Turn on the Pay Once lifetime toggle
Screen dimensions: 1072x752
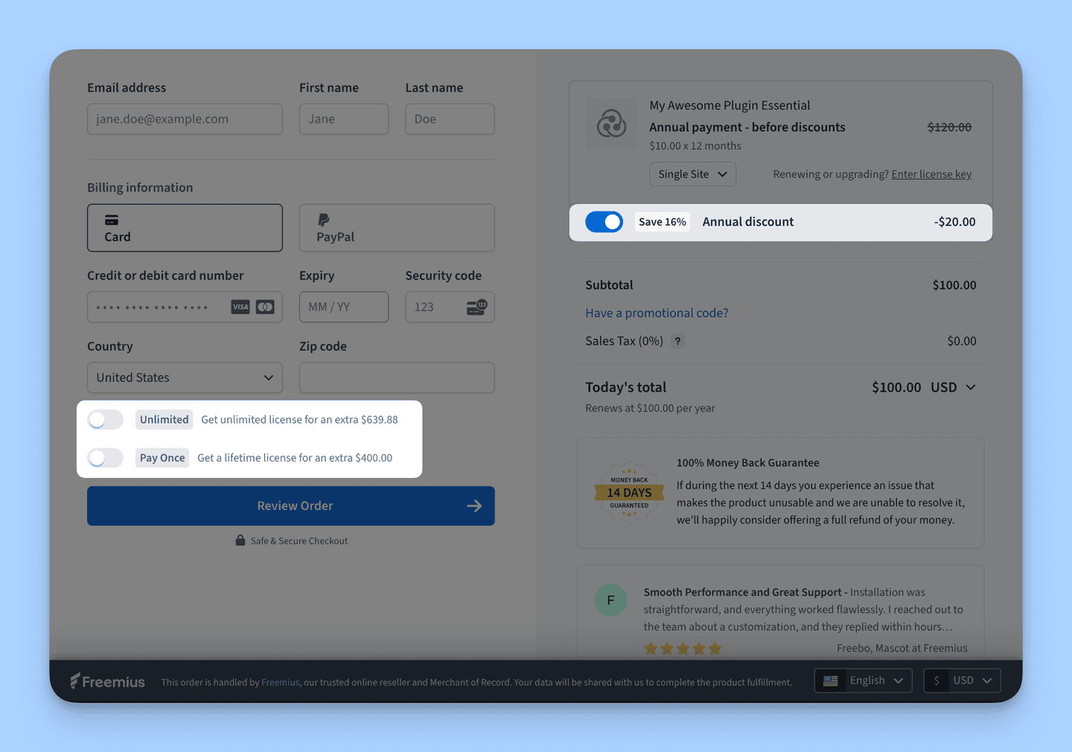pos(105,458)
